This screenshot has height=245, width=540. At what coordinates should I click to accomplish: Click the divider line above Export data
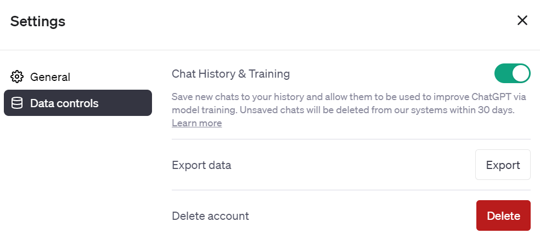tap(351, 139)
